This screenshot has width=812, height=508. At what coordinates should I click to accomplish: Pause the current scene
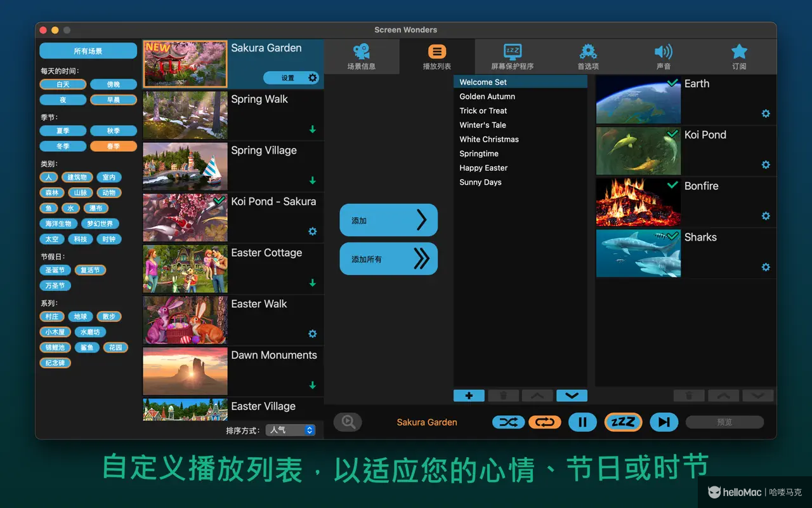(582, 422)
